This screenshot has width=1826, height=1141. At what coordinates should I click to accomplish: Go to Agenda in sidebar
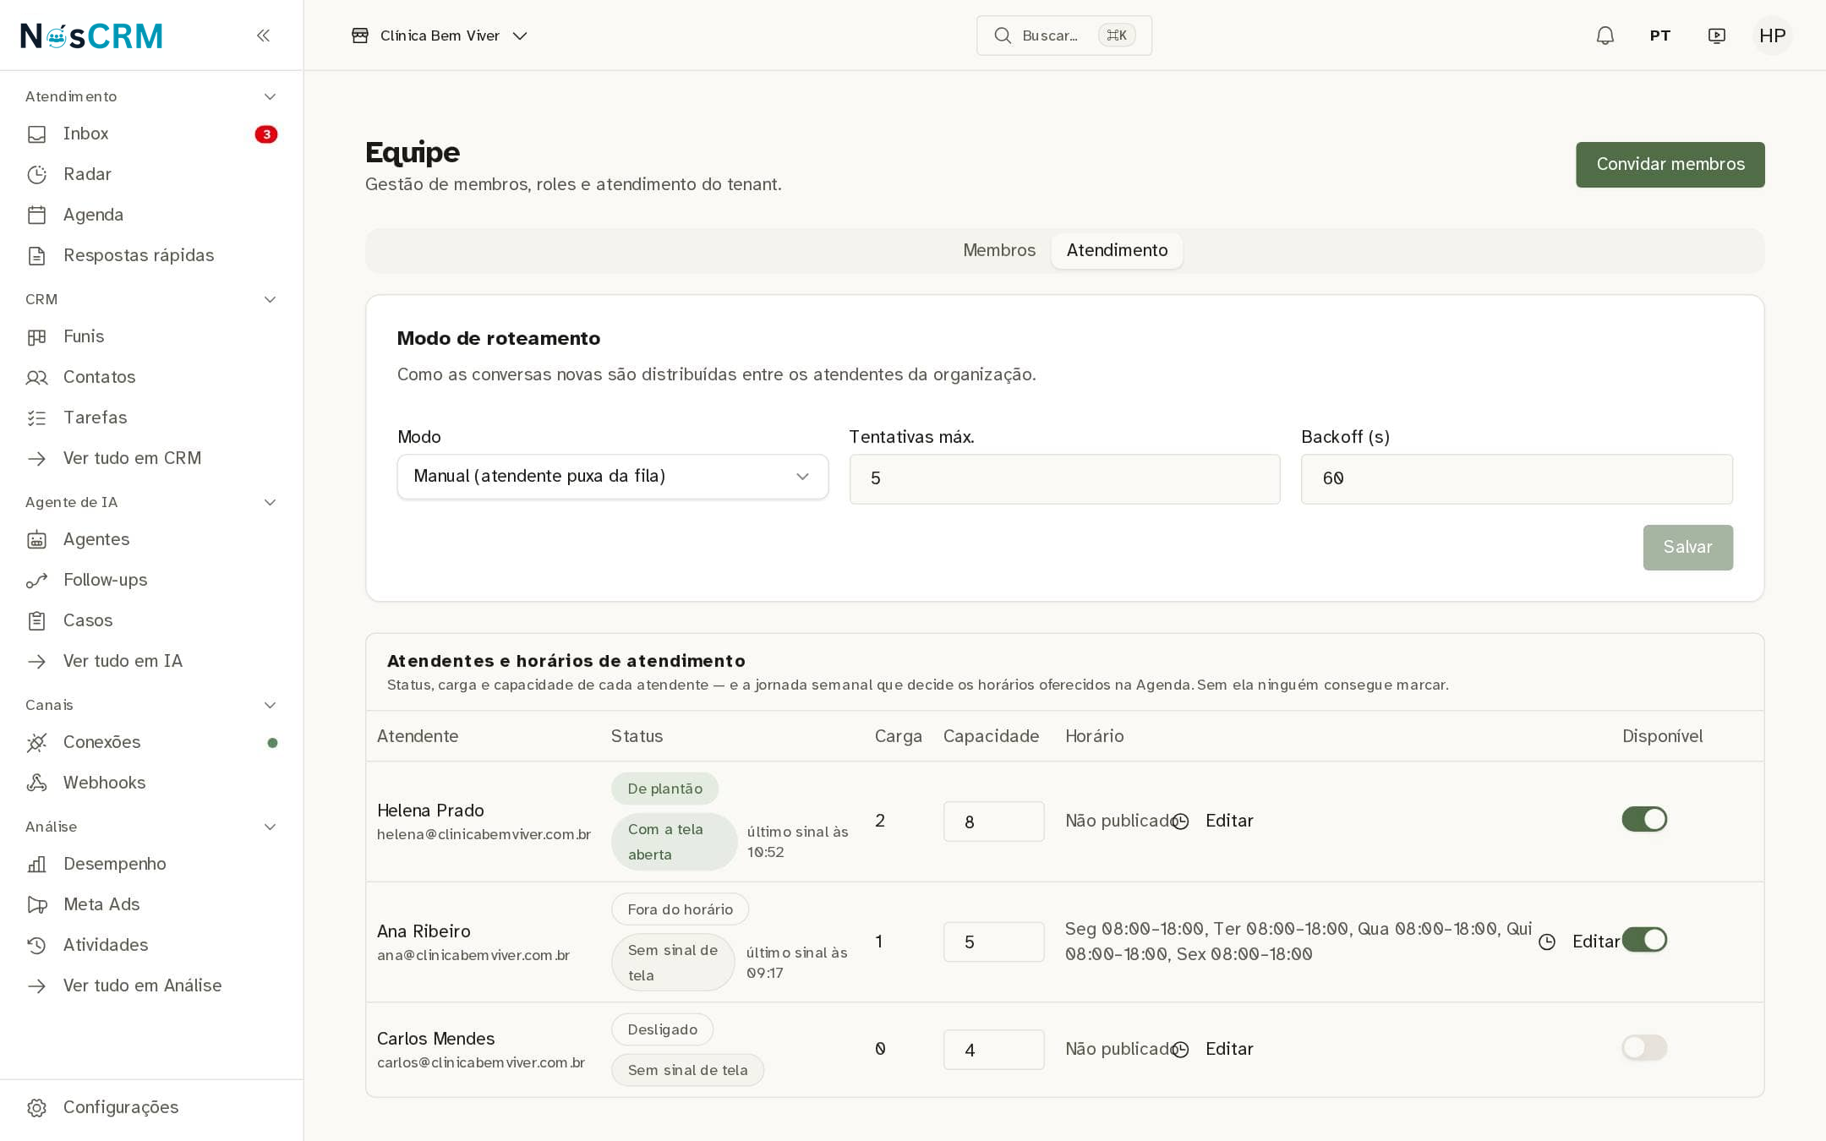coord(151,215)
